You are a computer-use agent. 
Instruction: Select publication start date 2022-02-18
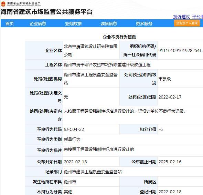pos(75,162)
